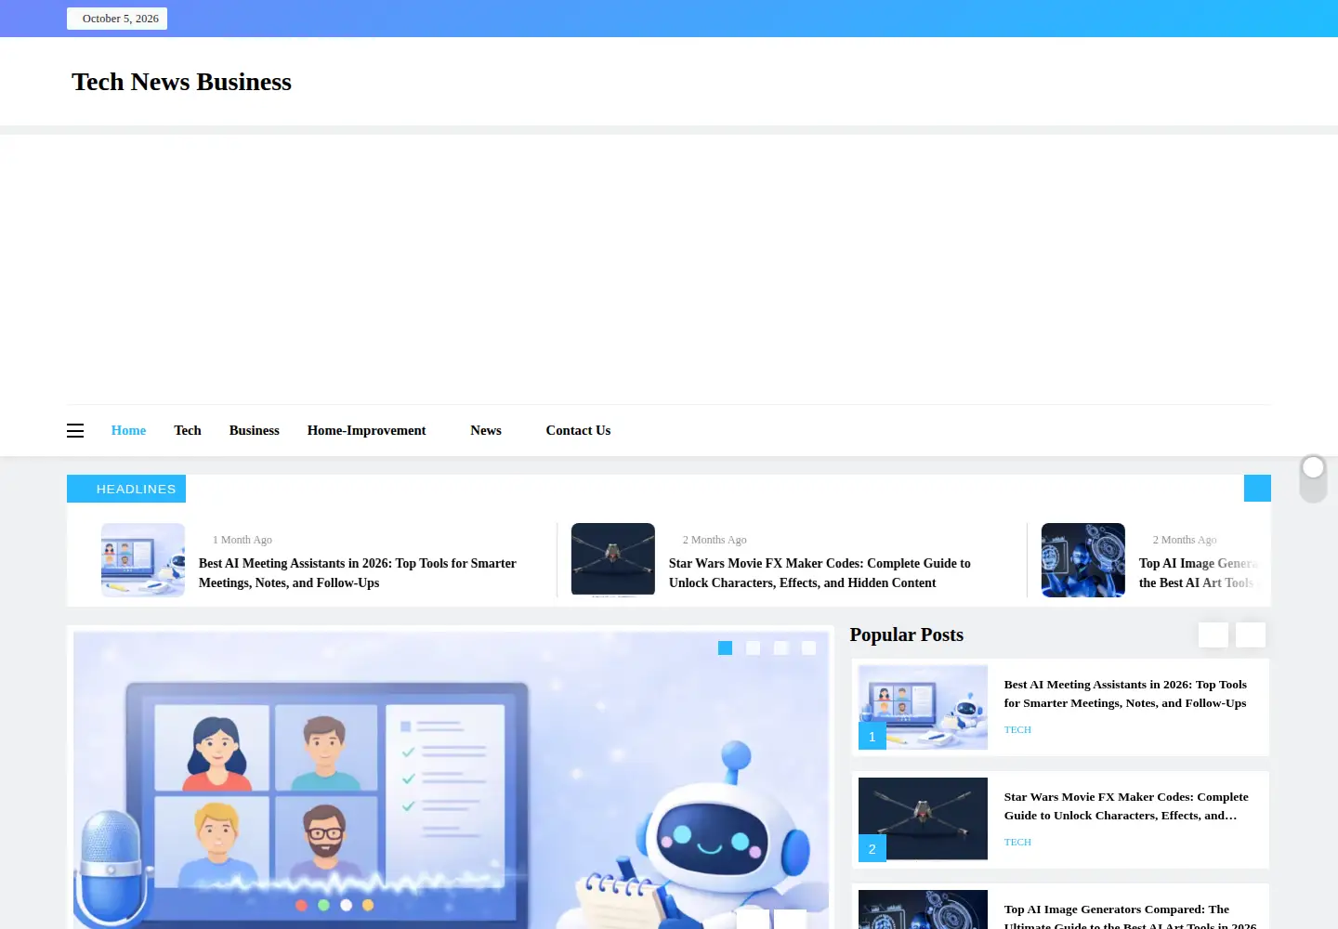The height and width of the screenshot is (929, 1338).
Task: Open popular post 2 drone thumbnail
Action: (x=923, y=819)
